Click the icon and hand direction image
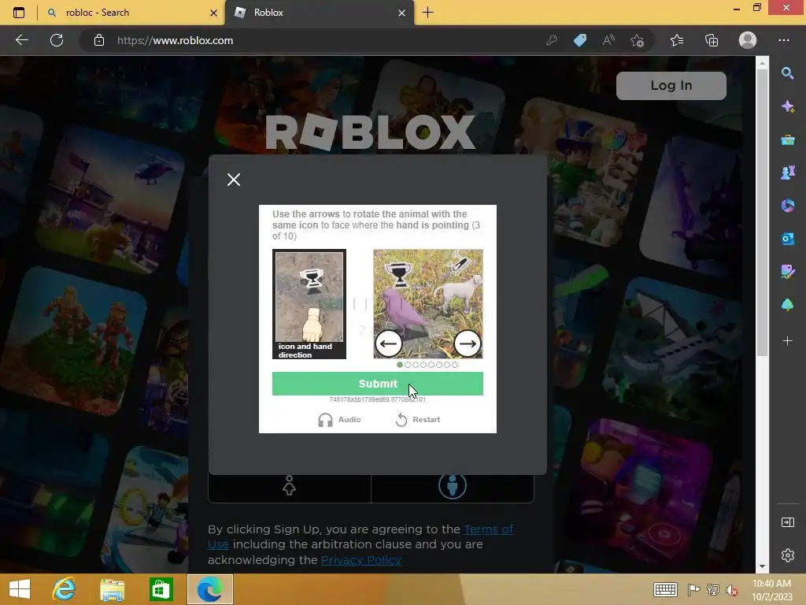 (x=309, y=304)
